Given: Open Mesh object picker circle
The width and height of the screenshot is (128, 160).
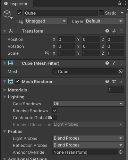Looking at the screenshot, I should [x=121, y=71].
